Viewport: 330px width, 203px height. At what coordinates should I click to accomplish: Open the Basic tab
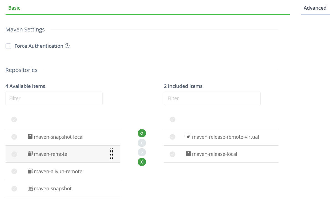click(x=14, y=8)
